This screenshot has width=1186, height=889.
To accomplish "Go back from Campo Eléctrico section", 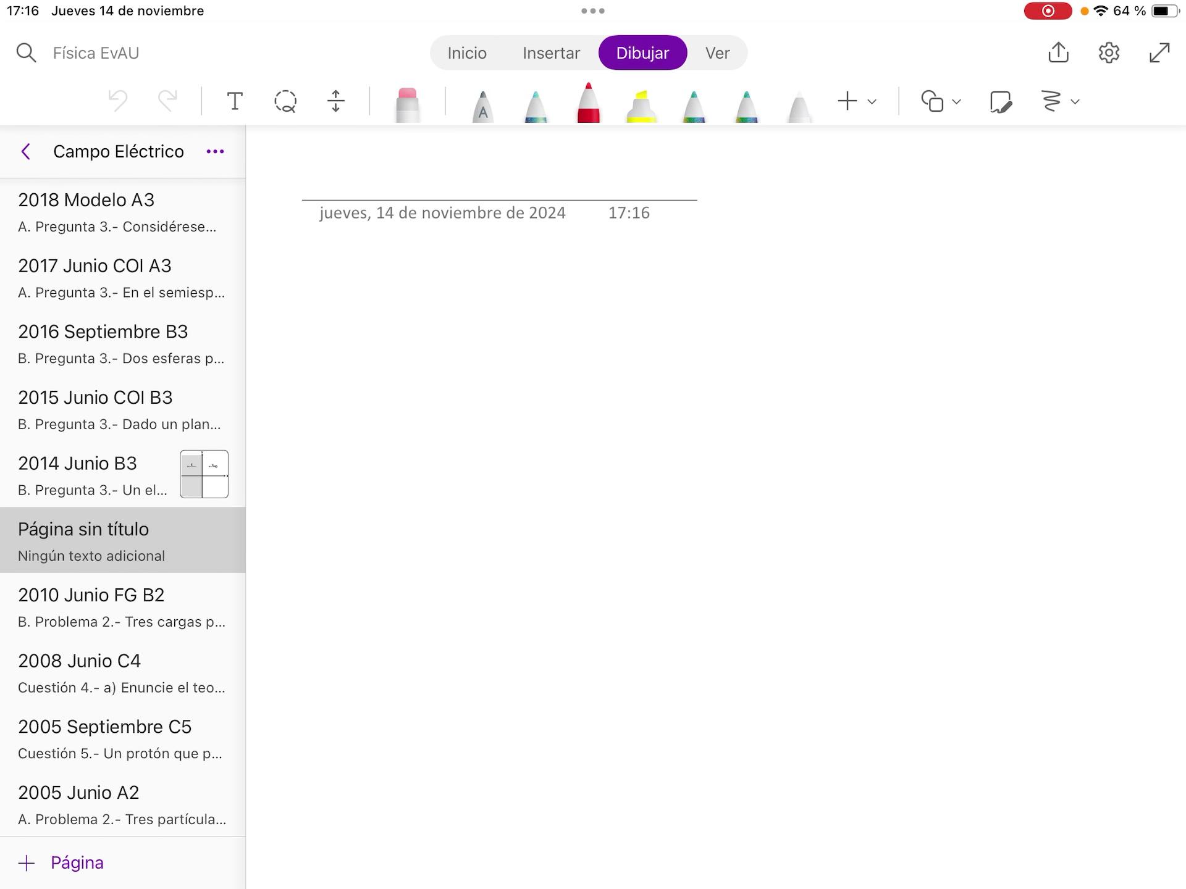I will (26, 151).
